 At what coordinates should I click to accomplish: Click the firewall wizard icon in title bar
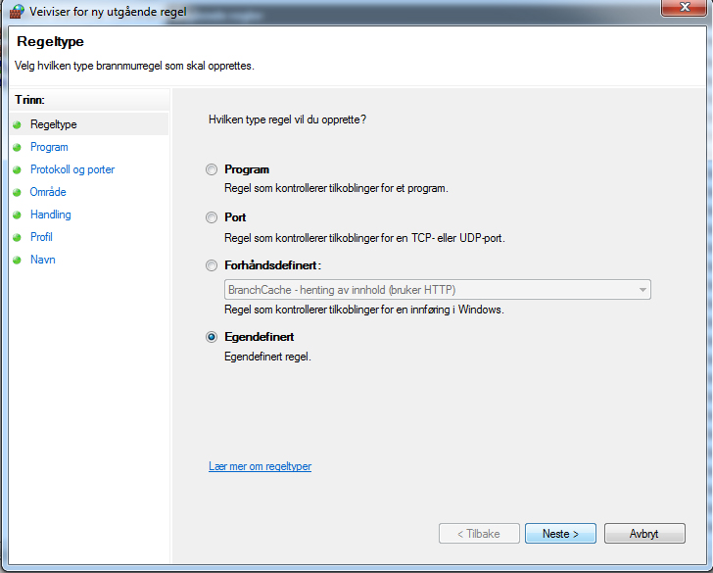tap(17, 11)
